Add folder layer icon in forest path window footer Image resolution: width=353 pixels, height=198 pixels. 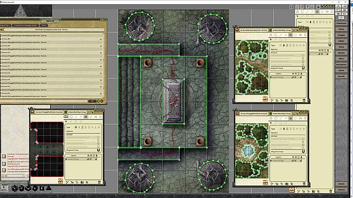click(x=287, y=100)
